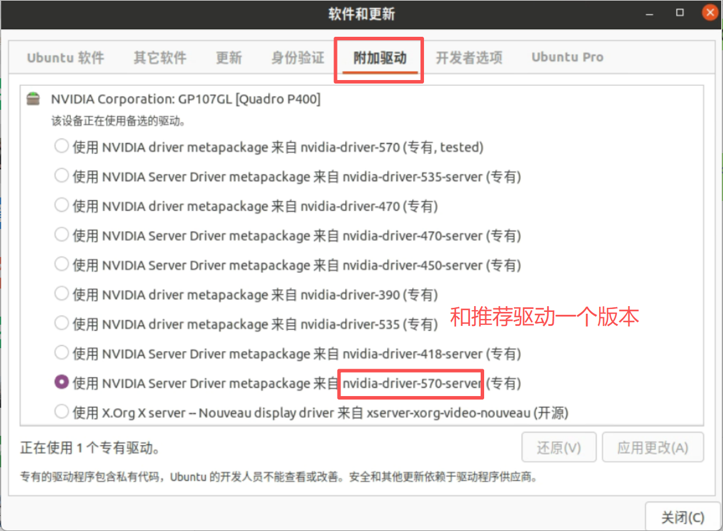Select nvidia-driver-535-server radio option
Image resolution: width=723 pixels, height=531 pixels.
click(x=61, y=175)
